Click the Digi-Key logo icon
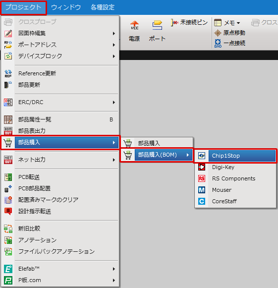 click(x=202, y=167)
